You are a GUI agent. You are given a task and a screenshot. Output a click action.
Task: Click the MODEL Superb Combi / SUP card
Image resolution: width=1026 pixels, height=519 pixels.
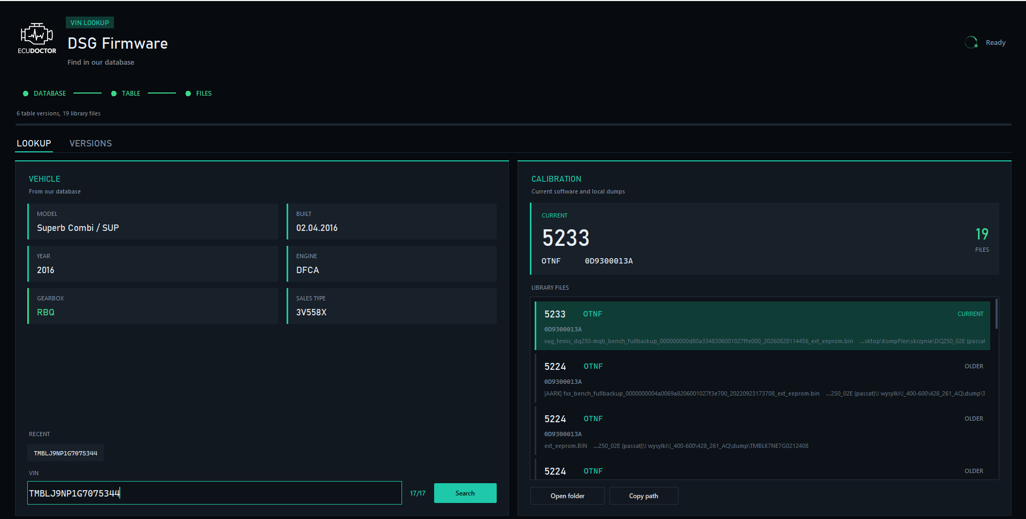153,221
